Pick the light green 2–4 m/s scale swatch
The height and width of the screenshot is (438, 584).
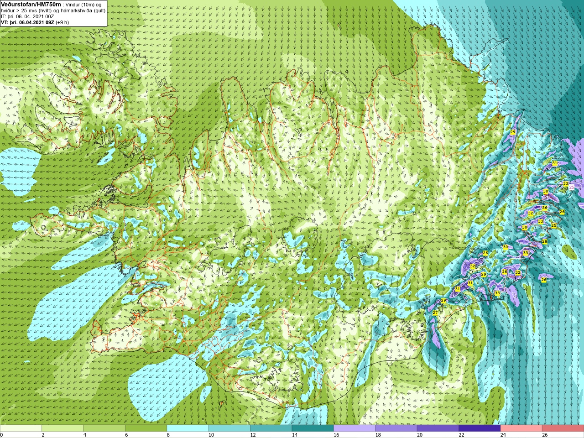tap(63, 428)
